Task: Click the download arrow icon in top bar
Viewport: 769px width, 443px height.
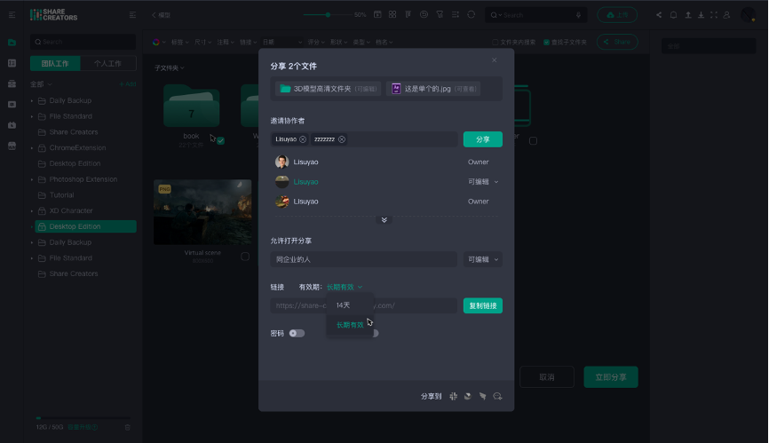Action: [701, 15]
